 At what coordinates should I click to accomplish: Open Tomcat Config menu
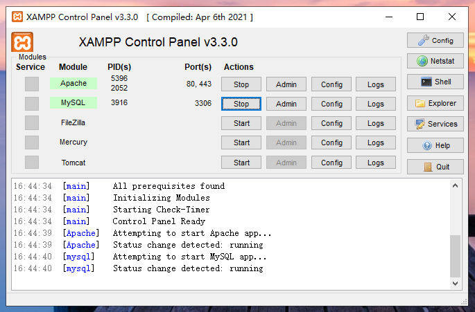331,163
